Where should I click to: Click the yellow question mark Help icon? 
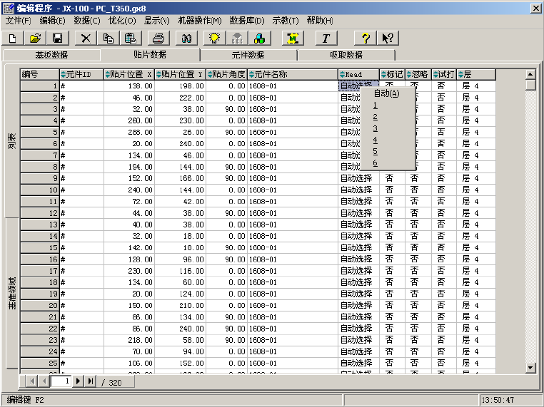365,38
